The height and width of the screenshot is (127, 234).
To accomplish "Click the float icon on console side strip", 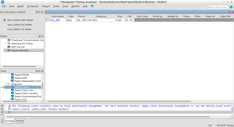I will tap(2, 109).
